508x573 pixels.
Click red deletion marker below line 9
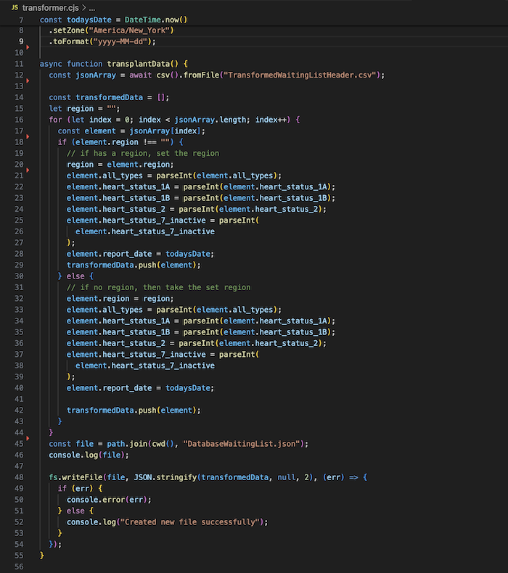(28, 47)
